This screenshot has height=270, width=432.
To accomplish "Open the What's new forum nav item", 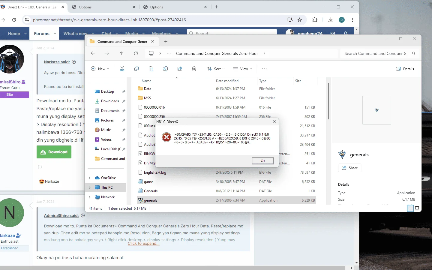I will 75,34.
